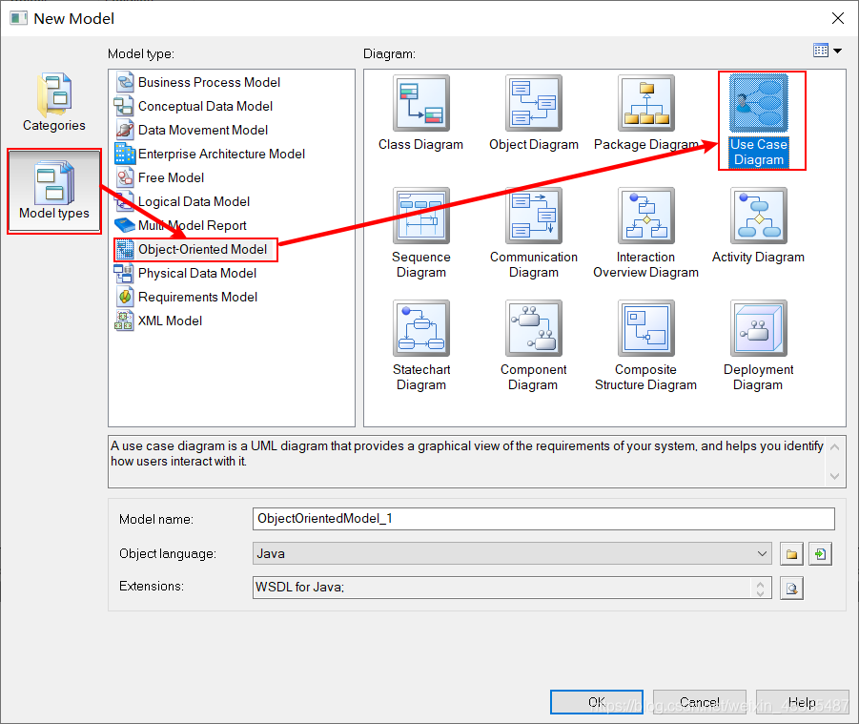Pick the Sequence Diagram icon
859x724 pixels.
420,215
